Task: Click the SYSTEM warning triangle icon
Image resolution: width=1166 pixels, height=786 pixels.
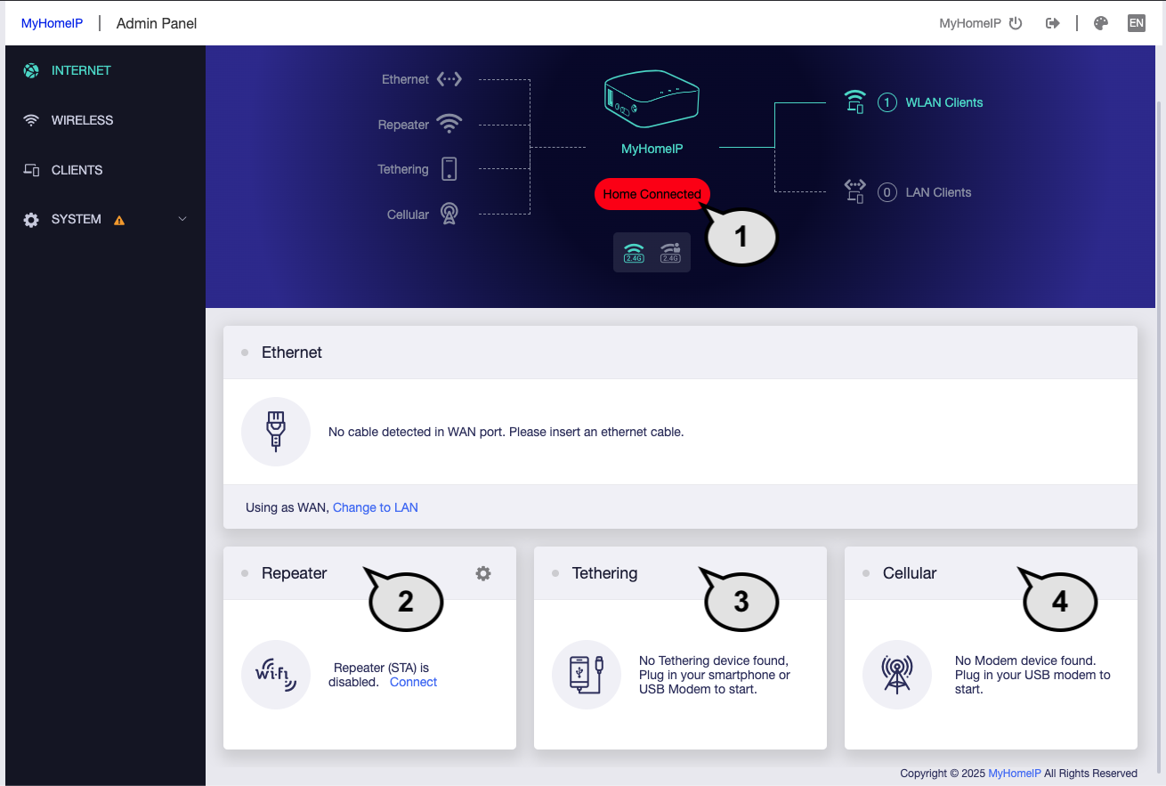Action: click(119, 220)
